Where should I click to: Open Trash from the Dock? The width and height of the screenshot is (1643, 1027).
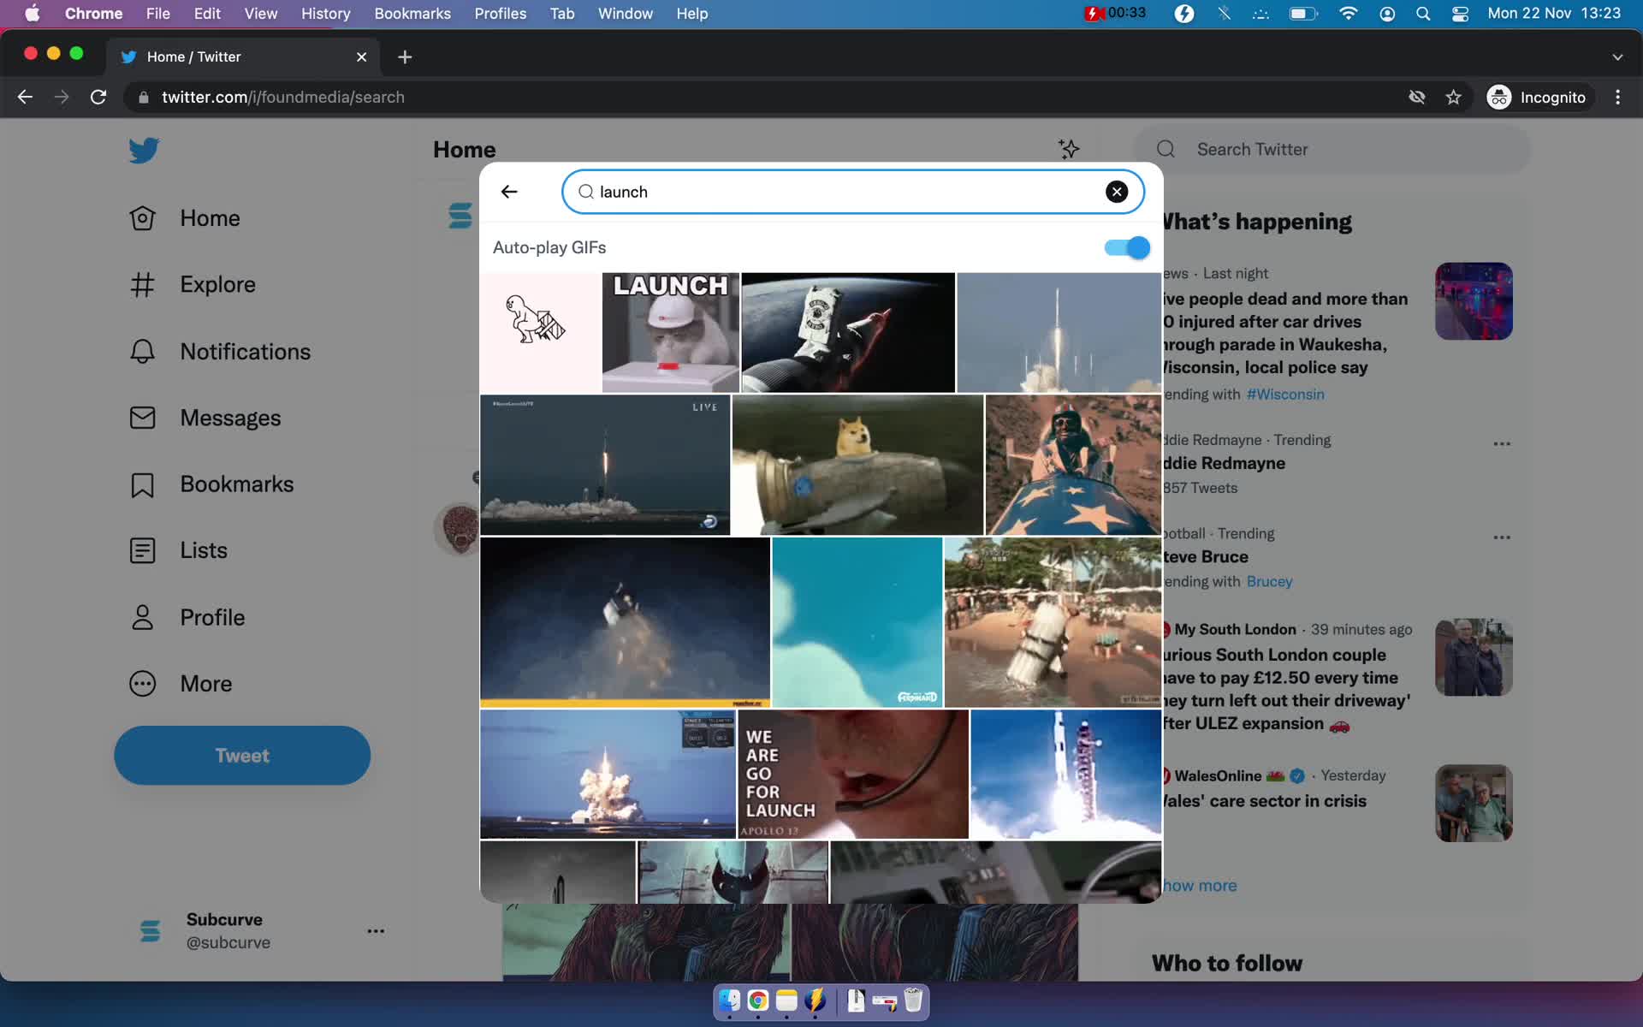(x=913, y=1000)
